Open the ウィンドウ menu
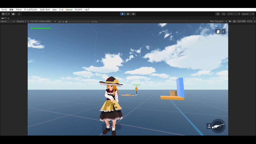Viewport: 256px width, 144px height. (78, 10)
